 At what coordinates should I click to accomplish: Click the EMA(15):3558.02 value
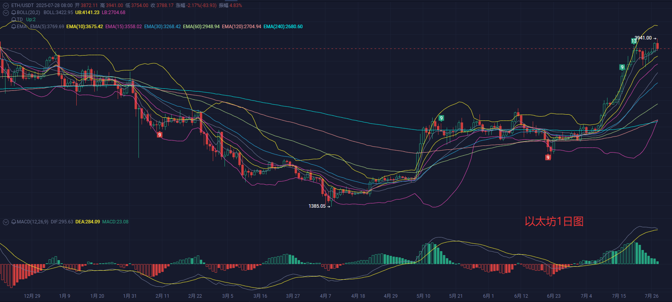(x=124, y=27)
